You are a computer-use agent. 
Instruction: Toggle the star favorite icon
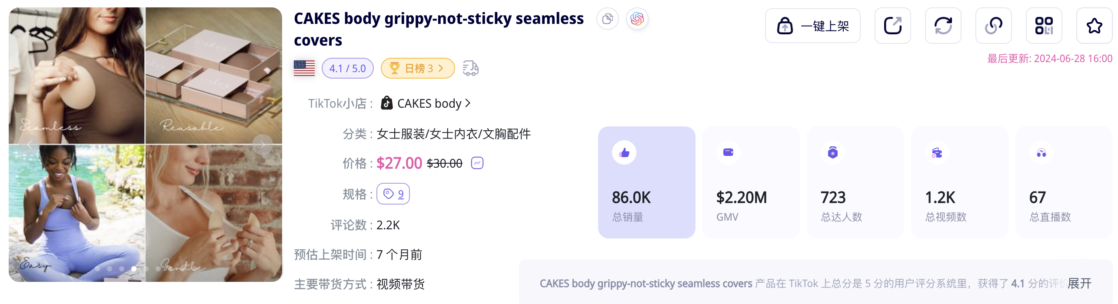pyautogui.click(x=1094, y=26)
